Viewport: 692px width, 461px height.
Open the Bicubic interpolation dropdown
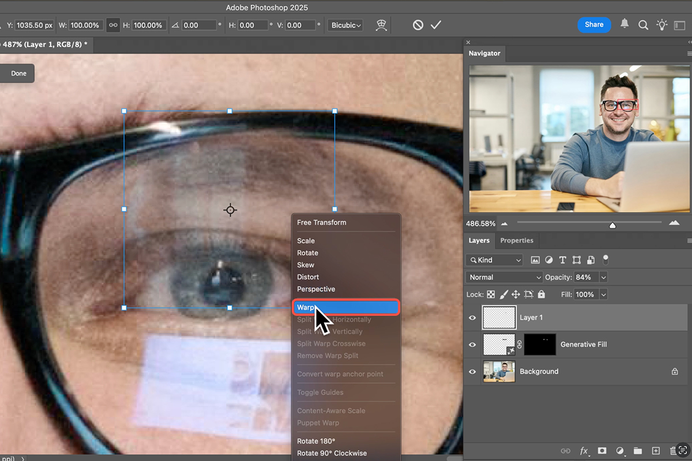pyautogui.click(x=344, y=25)
